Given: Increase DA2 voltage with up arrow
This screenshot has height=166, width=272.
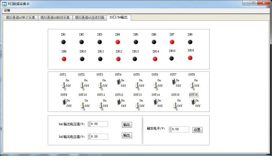Looking at the screenshot, I should point(89,135).
